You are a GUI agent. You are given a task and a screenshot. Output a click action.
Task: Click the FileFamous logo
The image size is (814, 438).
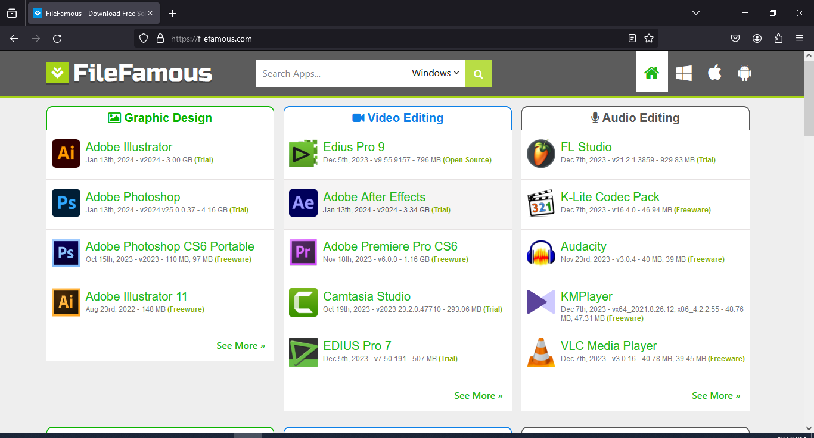point(129,73)
